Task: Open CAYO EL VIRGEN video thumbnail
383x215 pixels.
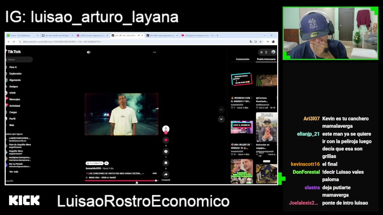Action: click(241, 127)
